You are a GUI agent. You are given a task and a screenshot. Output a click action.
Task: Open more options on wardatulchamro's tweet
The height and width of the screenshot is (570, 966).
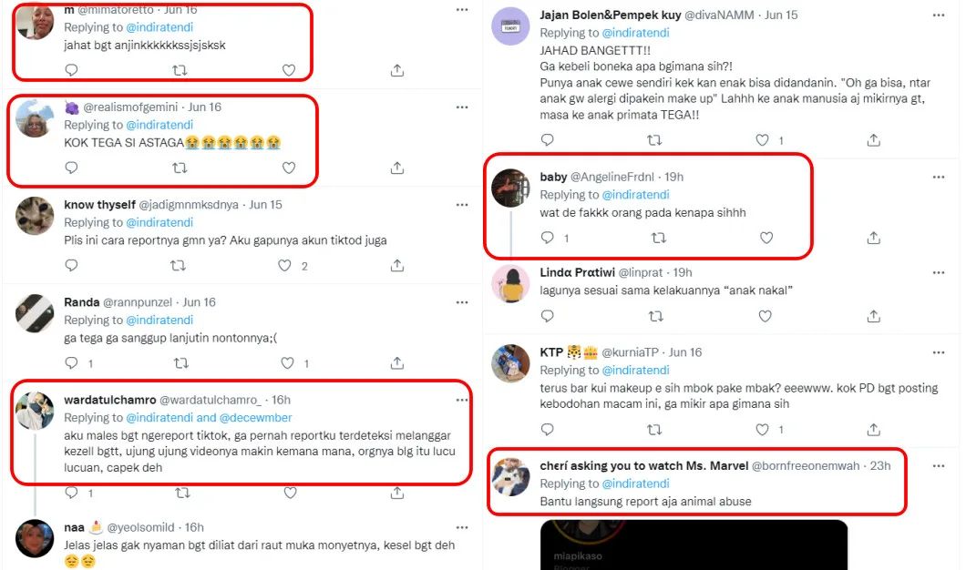(x=462, y=400)
